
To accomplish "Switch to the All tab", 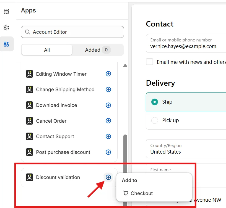I will 47,50.
